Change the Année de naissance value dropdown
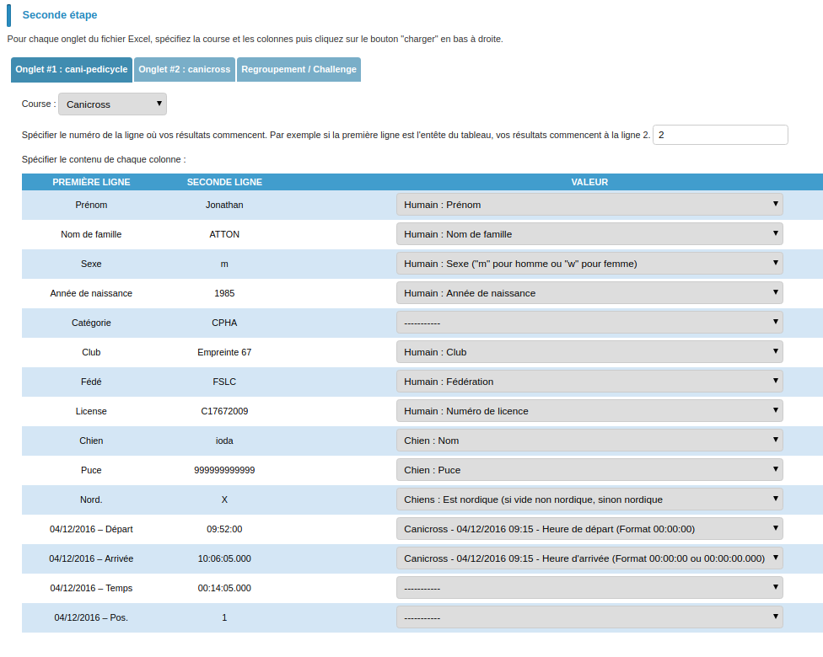Screen dimensions: 823x657 pos(589,293)
